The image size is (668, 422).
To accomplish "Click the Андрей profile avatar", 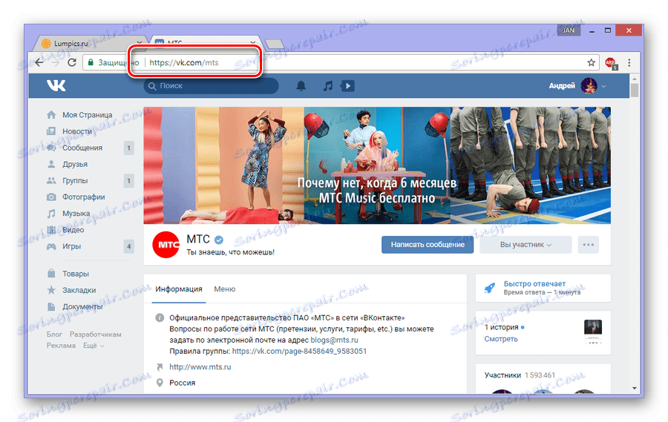I will (589, 86).
